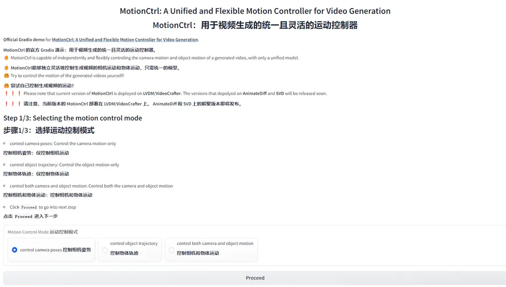Click the smiley emoji before 'Try to control'
This screenshot has width=506, height=287.
coord(7,76)
